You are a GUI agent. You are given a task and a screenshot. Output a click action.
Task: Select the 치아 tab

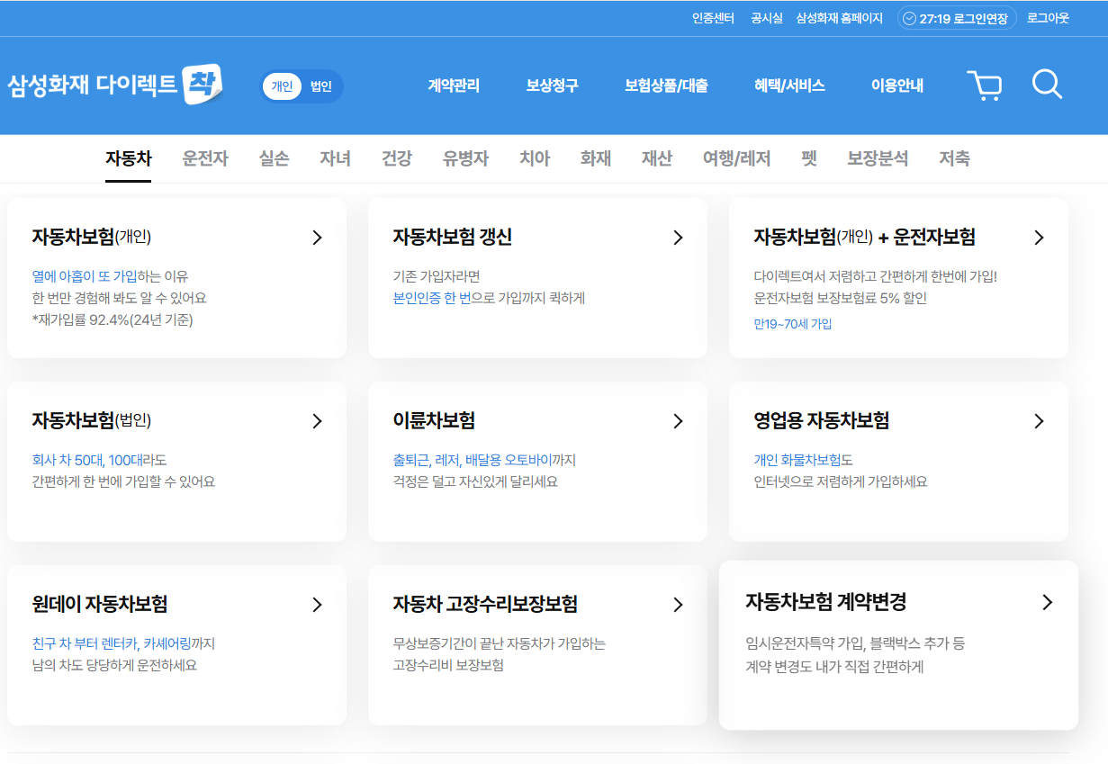tap(535, 159)
